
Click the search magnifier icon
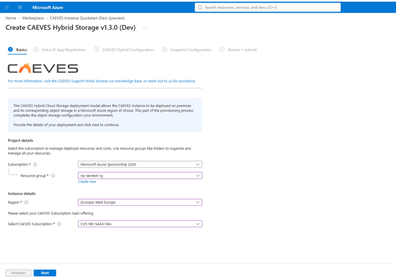coord(200,8)
